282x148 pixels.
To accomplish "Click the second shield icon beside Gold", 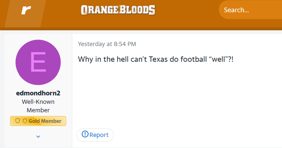I will (25, 121).
